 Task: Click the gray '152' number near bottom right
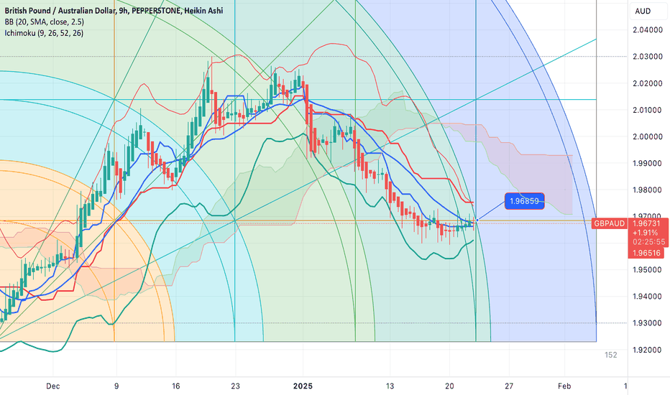point(610,355)
